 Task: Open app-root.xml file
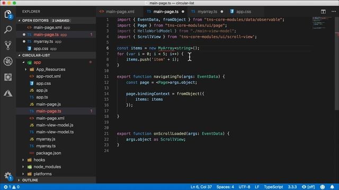point(56,76)
